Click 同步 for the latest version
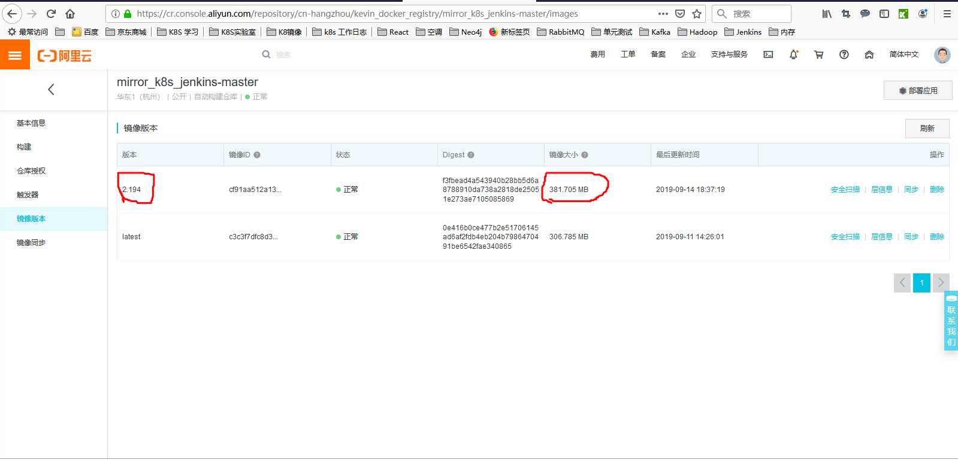Screen dimensions: 958x460 (x=911, y=237)
